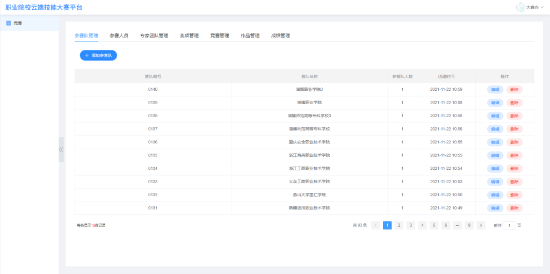550x274 pixels.
Task: Edit team 0140 using 编辑 button
Action: tap(495, 90)
